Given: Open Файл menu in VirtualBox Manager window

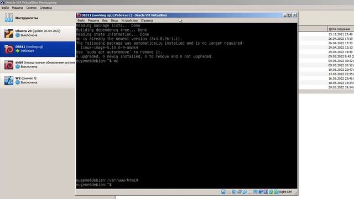Looking at the screenshot, I should pyautogui.click(x=5, y=8).
